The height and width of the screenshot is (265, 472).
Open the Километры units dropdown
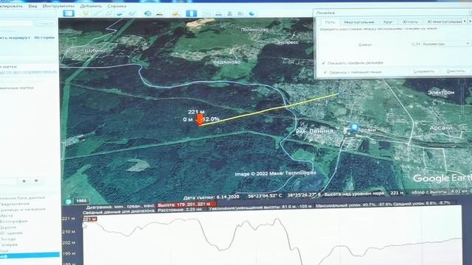[445, 44]
